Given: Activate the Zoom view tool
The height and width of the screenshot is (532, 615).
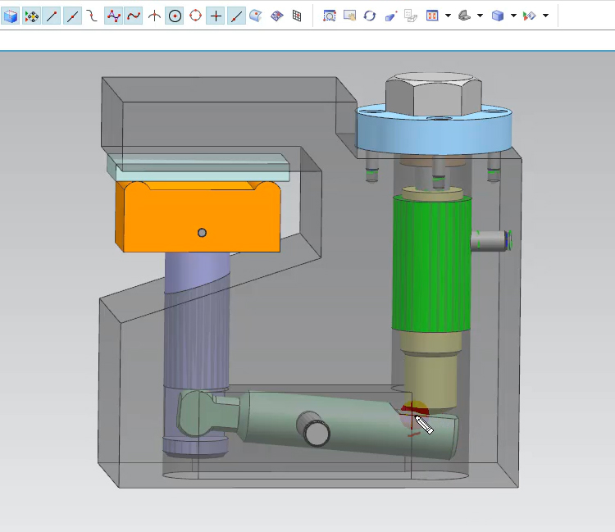Looking at the screenshot, I should click(330, 16).
